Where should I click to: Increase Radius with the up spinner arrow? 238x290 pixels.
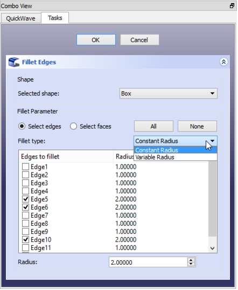point(191,260)
